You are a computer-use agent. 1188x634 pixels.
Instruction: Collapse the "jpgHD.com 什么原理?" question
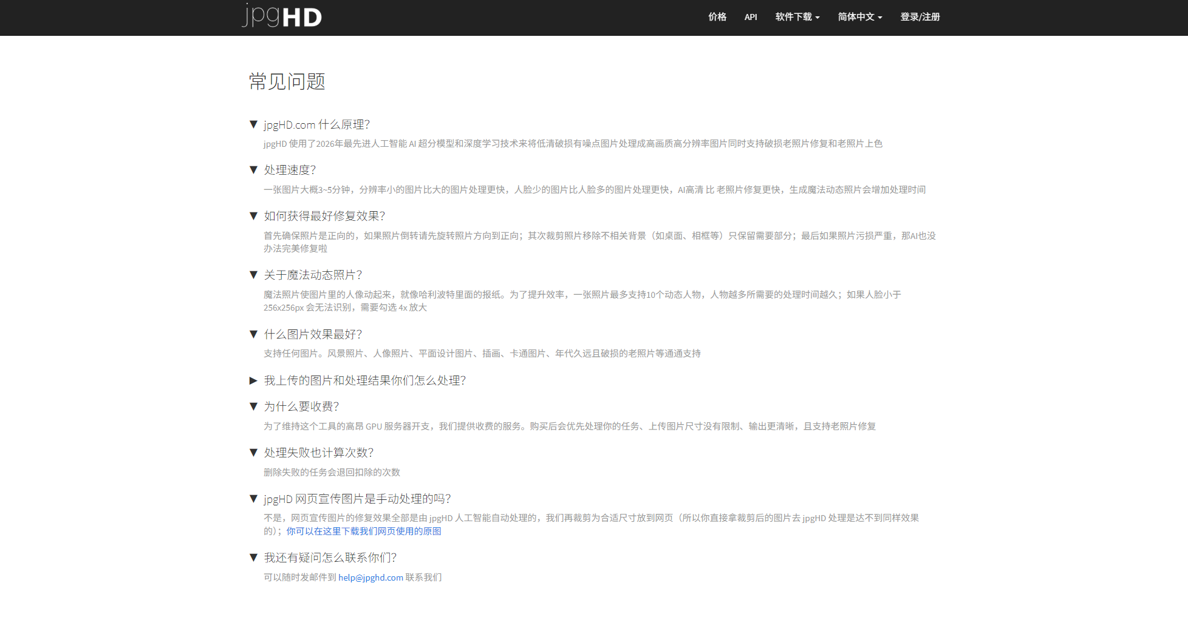[254, 124]
